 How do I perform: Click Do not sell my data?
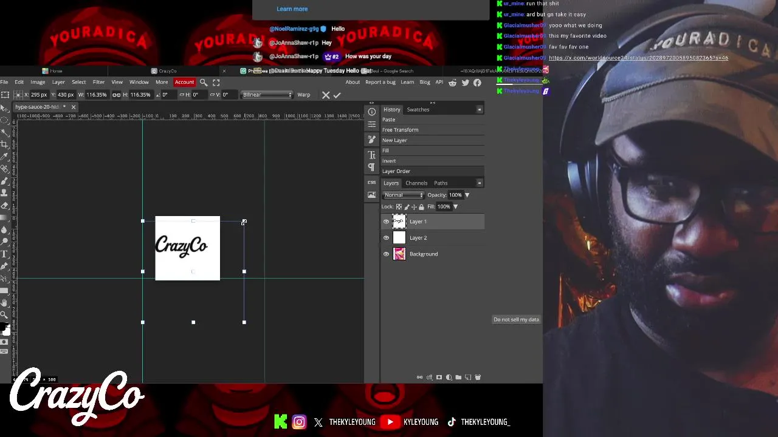[x=516, y=320]
